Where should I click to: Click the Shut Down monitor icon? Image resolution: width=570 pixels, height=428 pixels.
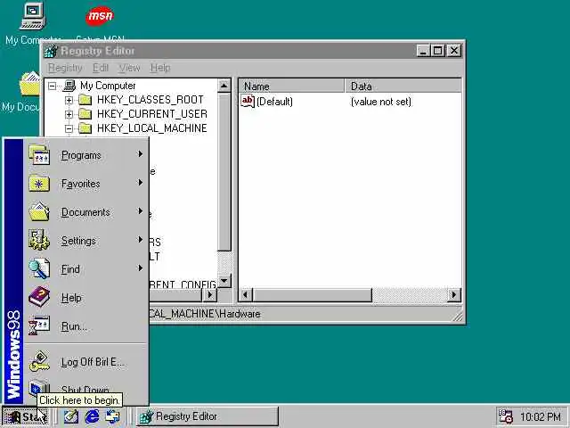coord(39,388)
